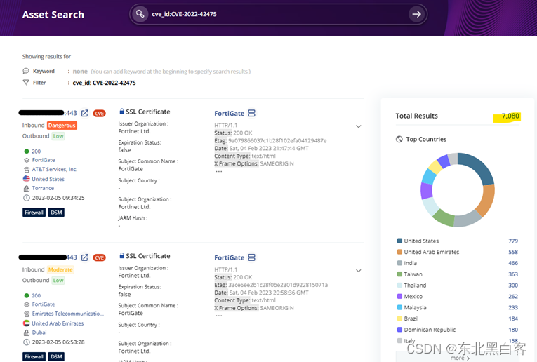The height and width of the screenshot is (362, 537).
Task: Click server icon next to second FortiGate heading
Action: pos(252,257)
